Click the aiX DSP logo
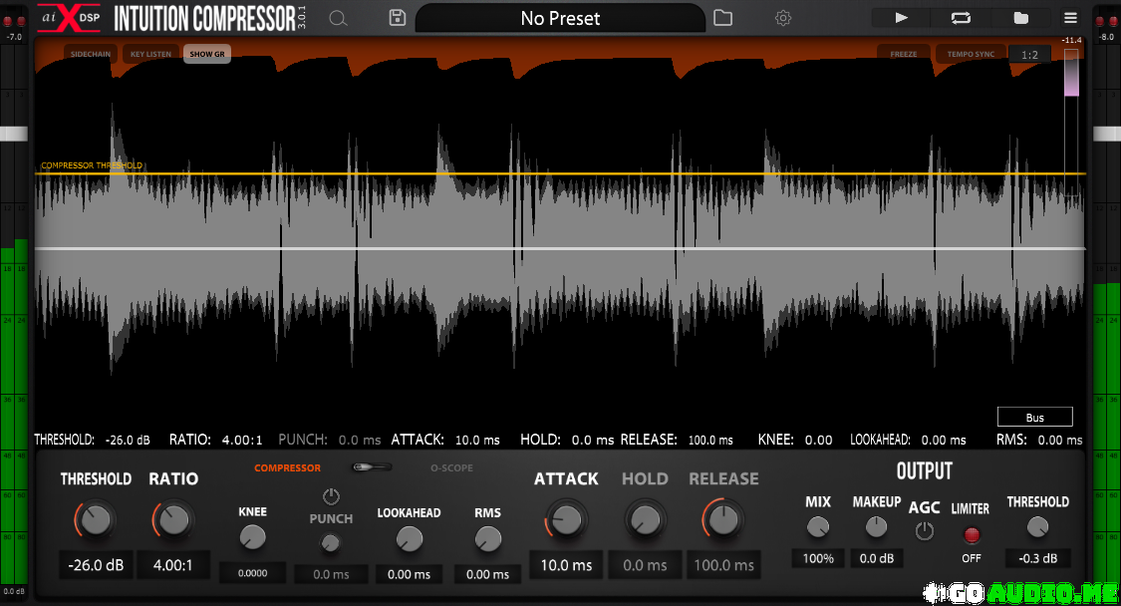This screenshot has height=606, width=1121. click(x=70, y=18)
